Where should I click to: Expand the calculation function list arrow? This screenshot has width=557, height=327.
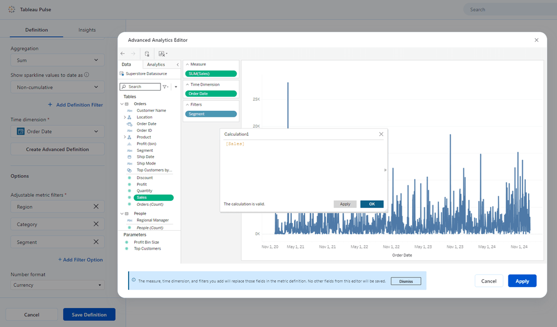(385, 170)
